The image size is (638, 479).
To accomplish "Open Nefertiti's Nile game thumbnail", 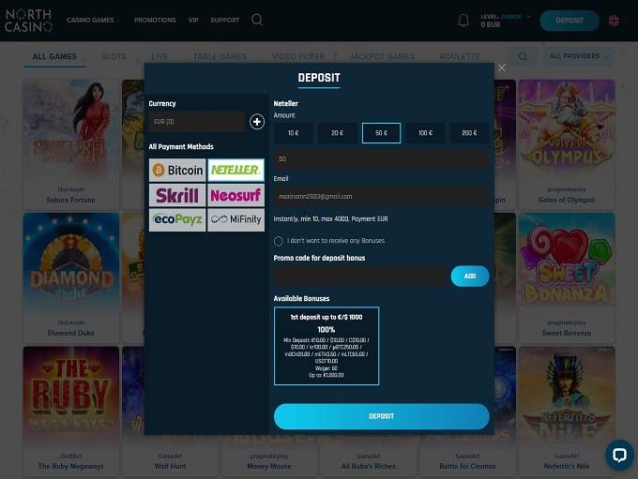I will click(567, 397).
